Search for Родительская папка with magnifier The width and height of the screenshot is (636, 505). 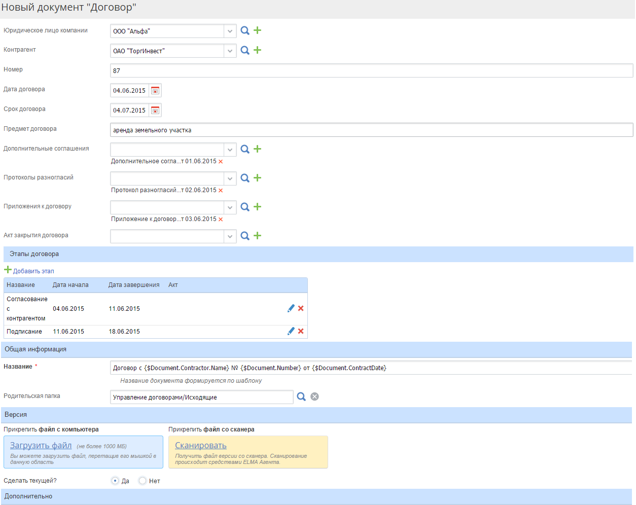click(x=301, y=396)
